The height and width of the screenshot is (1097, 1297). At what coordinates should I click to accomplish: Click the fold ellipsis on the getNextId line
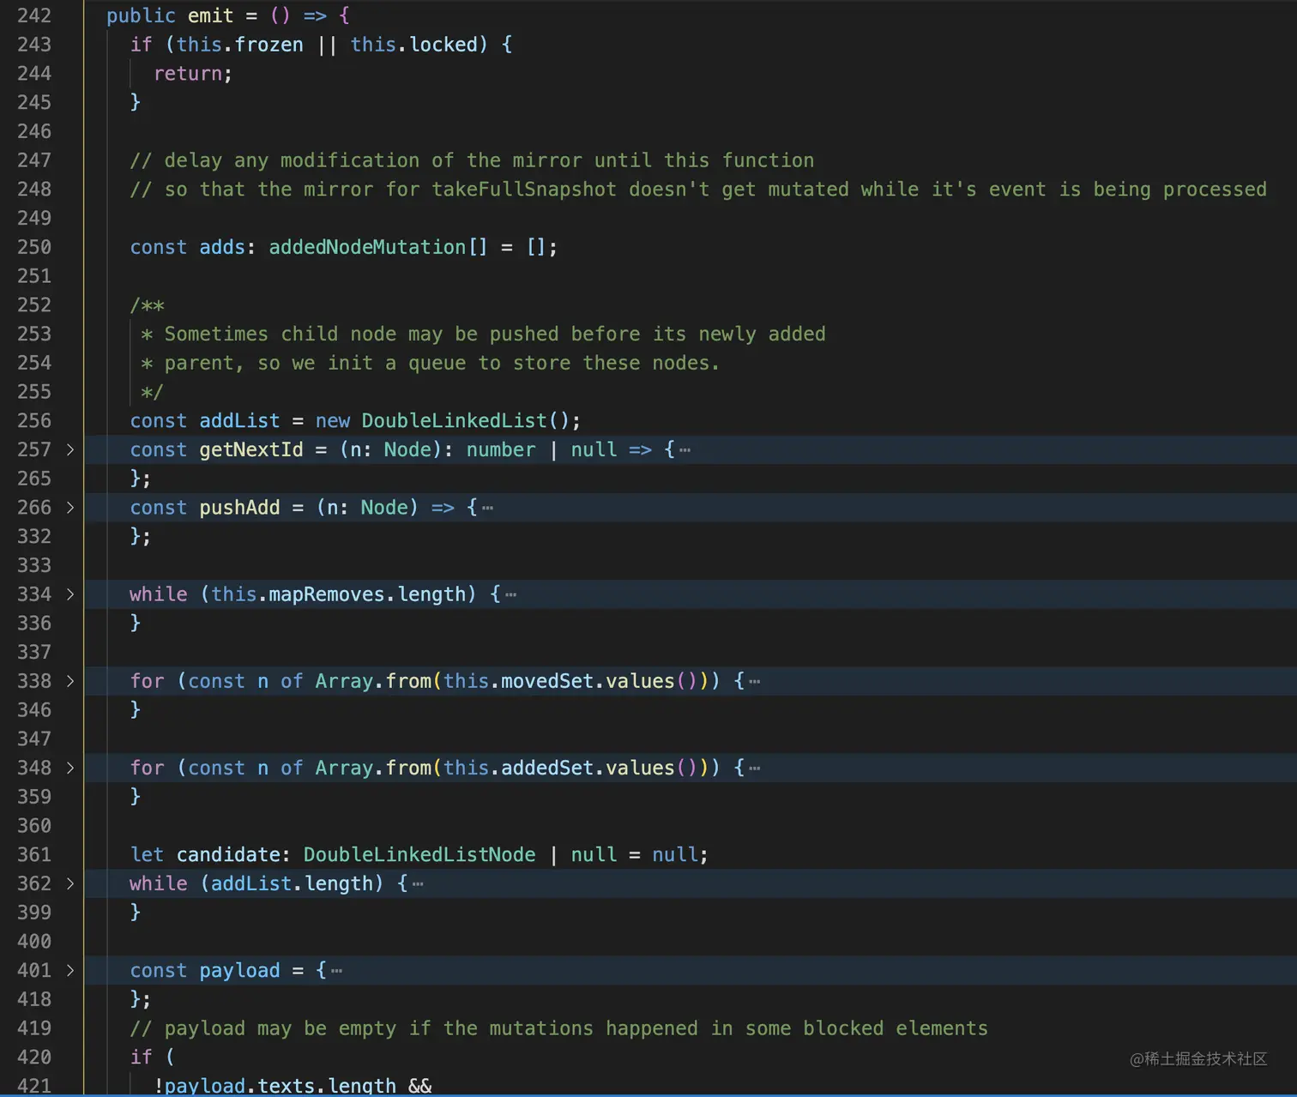(x=684, y=449)
